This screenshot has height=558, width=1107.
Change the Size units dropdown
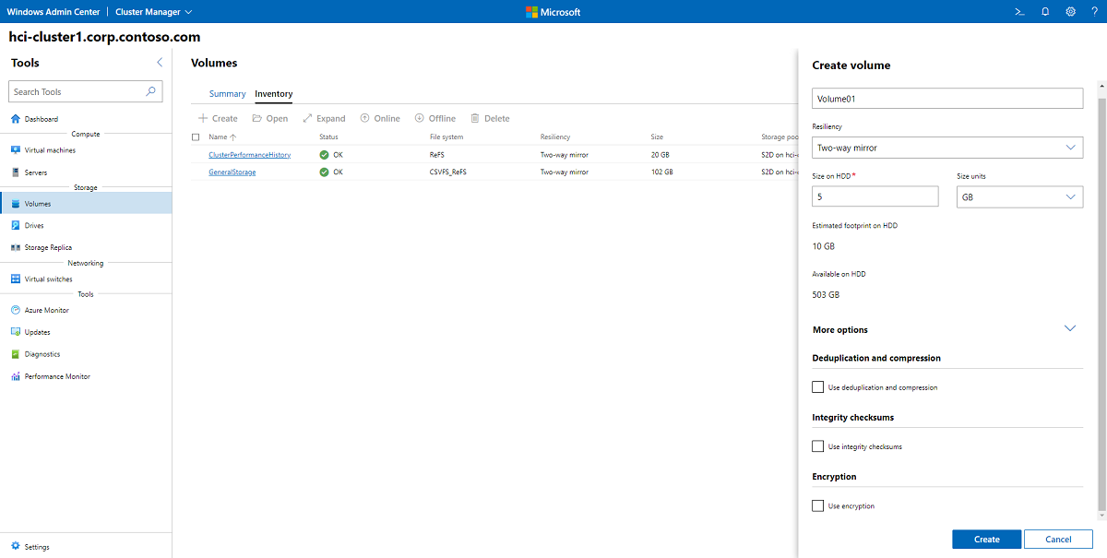coord(1018,196)
